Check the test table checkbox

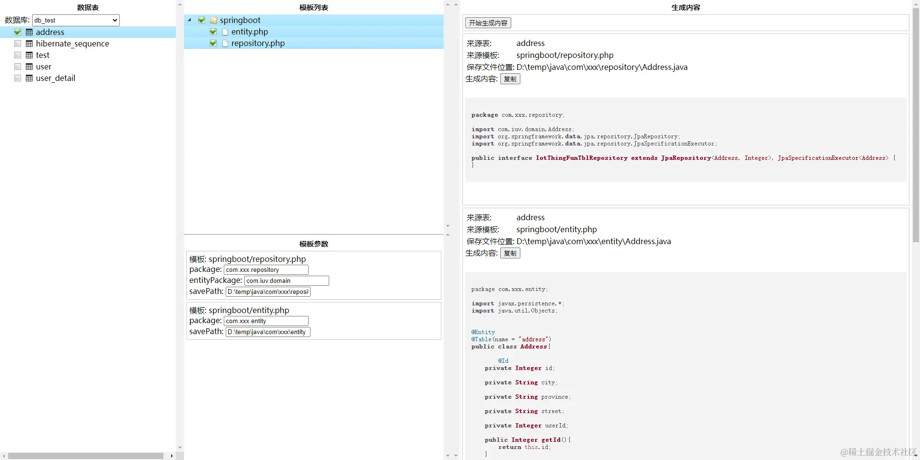click(x=18, y=55)
